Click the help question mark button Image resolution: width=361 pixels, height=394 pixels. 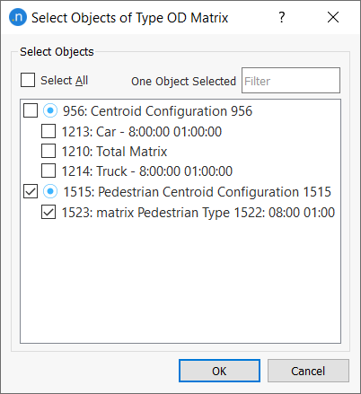pyautogui.click(x=281, y=17)
